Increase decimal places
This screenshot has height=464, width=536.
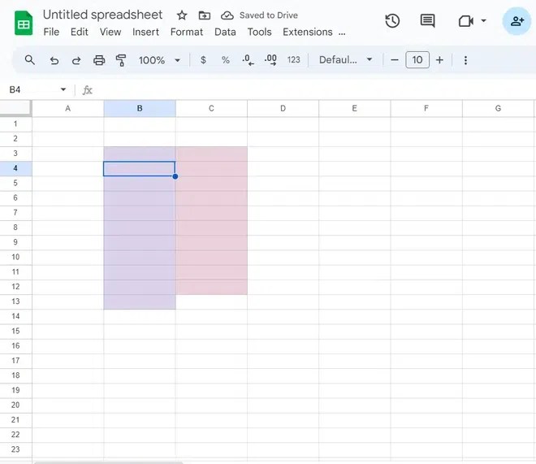pos(270,60)
